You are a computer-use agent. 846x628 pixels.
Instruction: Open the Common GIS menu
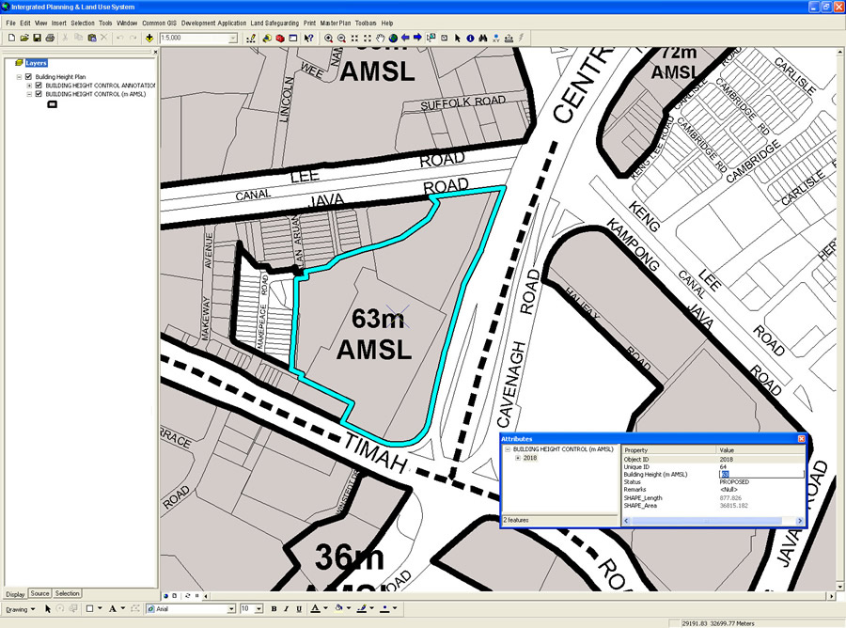(159, 24)
